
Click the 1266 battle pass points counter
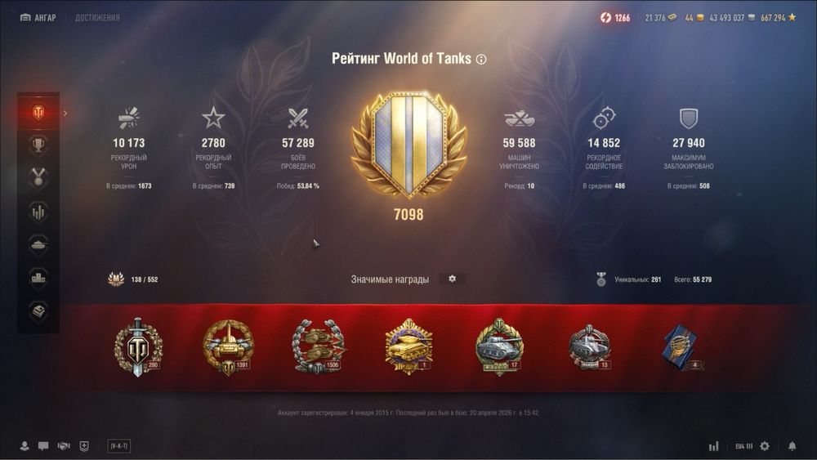[x=615, y=18]
